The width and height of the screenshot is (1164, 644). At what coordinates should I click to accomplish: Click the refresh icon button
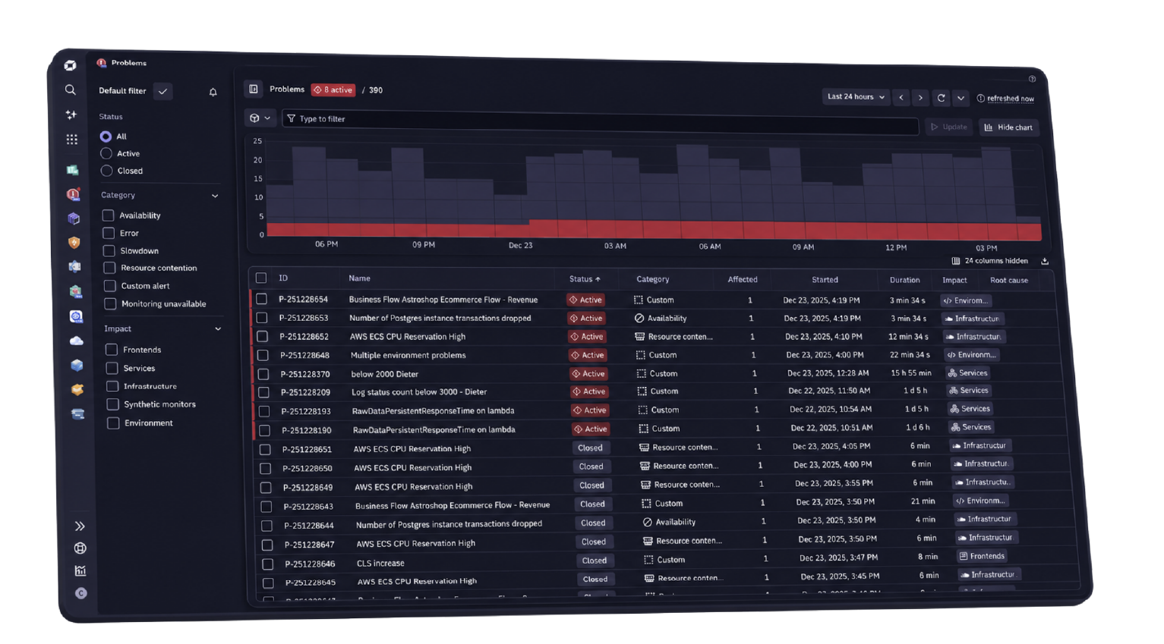coord(941,98)
